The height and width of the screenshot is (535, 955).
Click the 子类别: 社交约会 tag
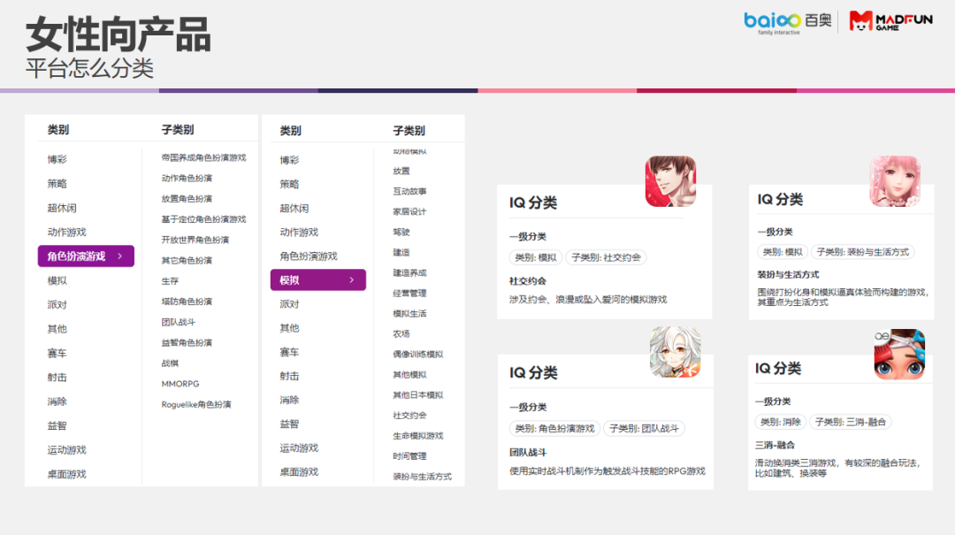click(x=606, y=257)
